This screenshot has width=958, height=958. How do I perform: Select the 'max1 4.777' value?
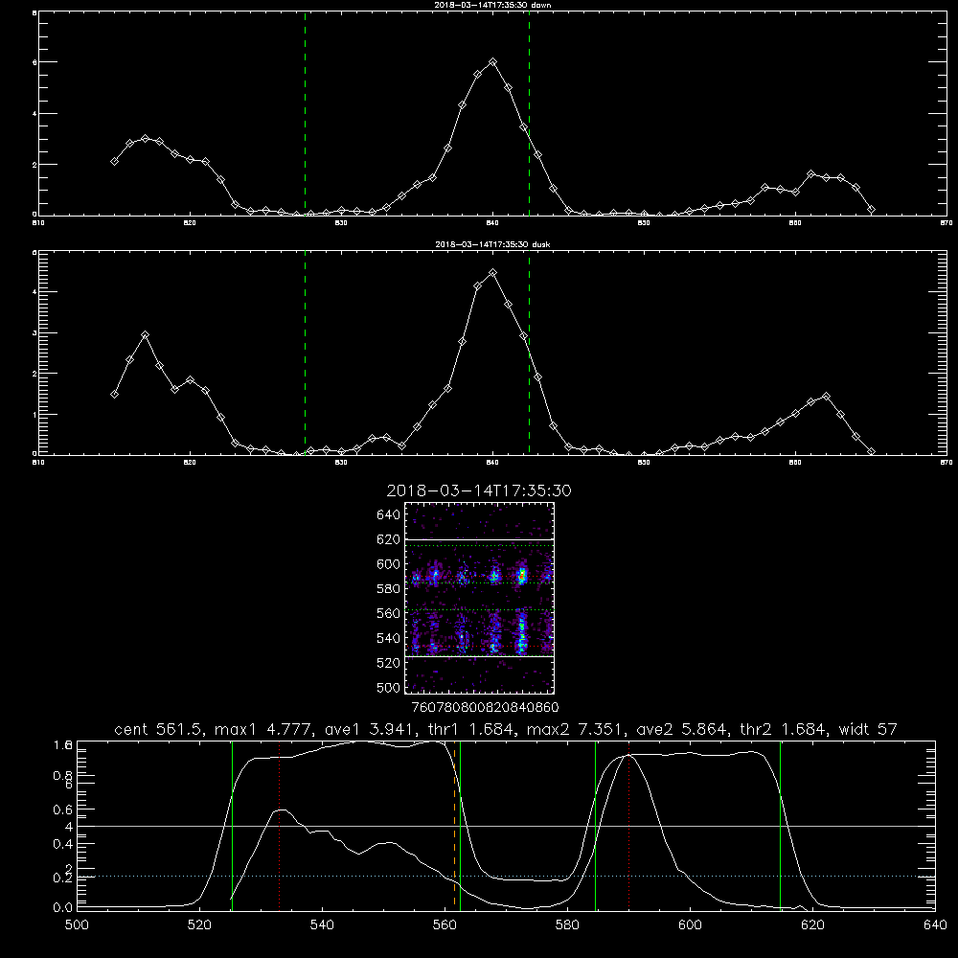pyautogui.click(x=264, y=729)
